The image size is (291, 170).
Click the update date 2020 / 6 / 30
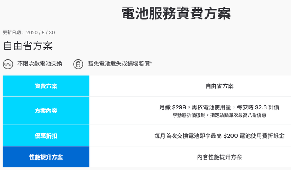point(40,33)
